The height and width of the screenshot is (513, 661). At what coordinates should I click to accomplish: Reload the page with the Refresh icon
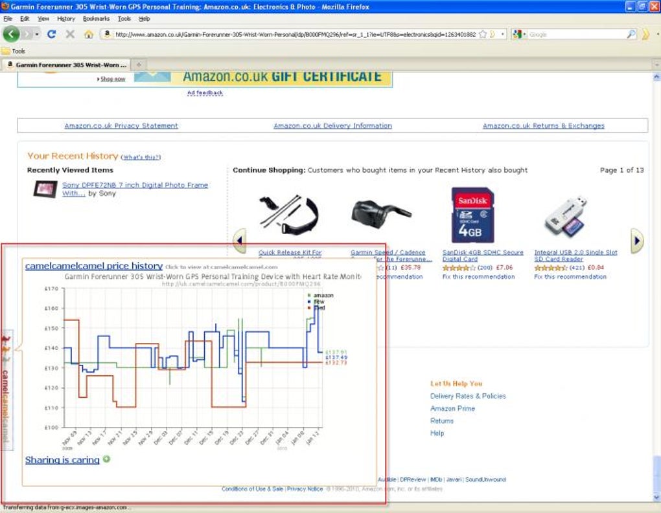51,34
